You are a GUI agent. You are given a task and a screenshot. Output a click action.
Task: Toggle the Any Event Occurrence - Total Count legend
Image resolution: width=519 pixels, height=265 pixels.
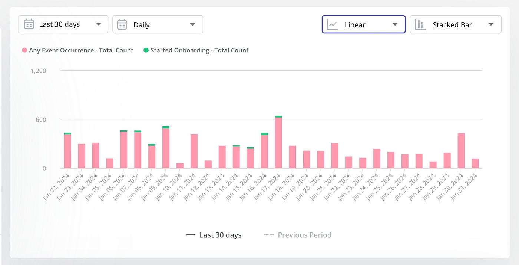[78, 50]
